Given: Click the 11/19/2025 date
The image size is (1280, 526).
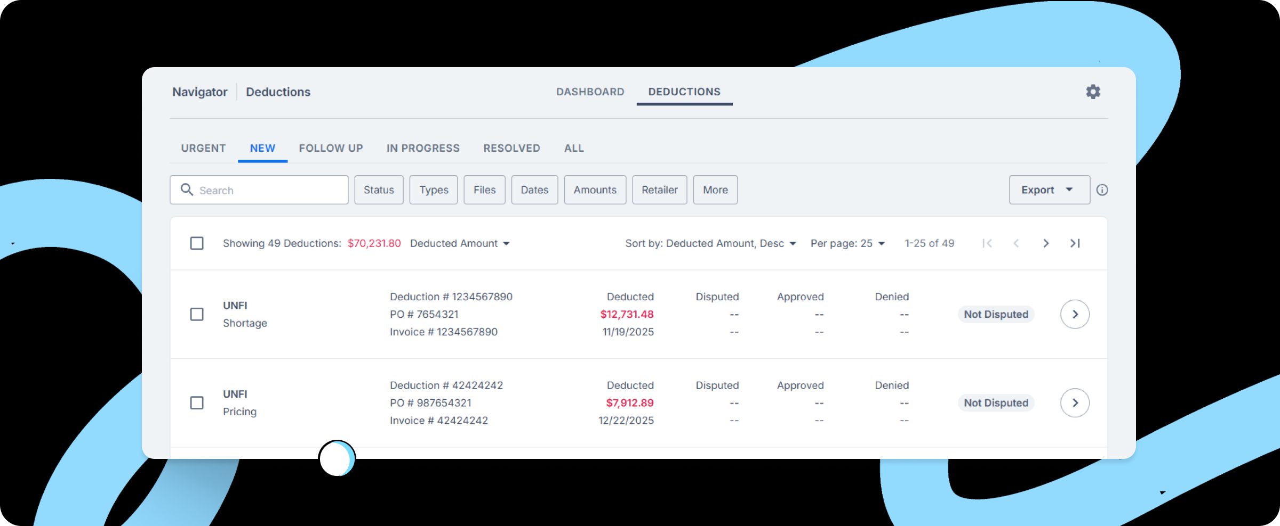Looking at the screenshot, I should [x=628, y=332].
